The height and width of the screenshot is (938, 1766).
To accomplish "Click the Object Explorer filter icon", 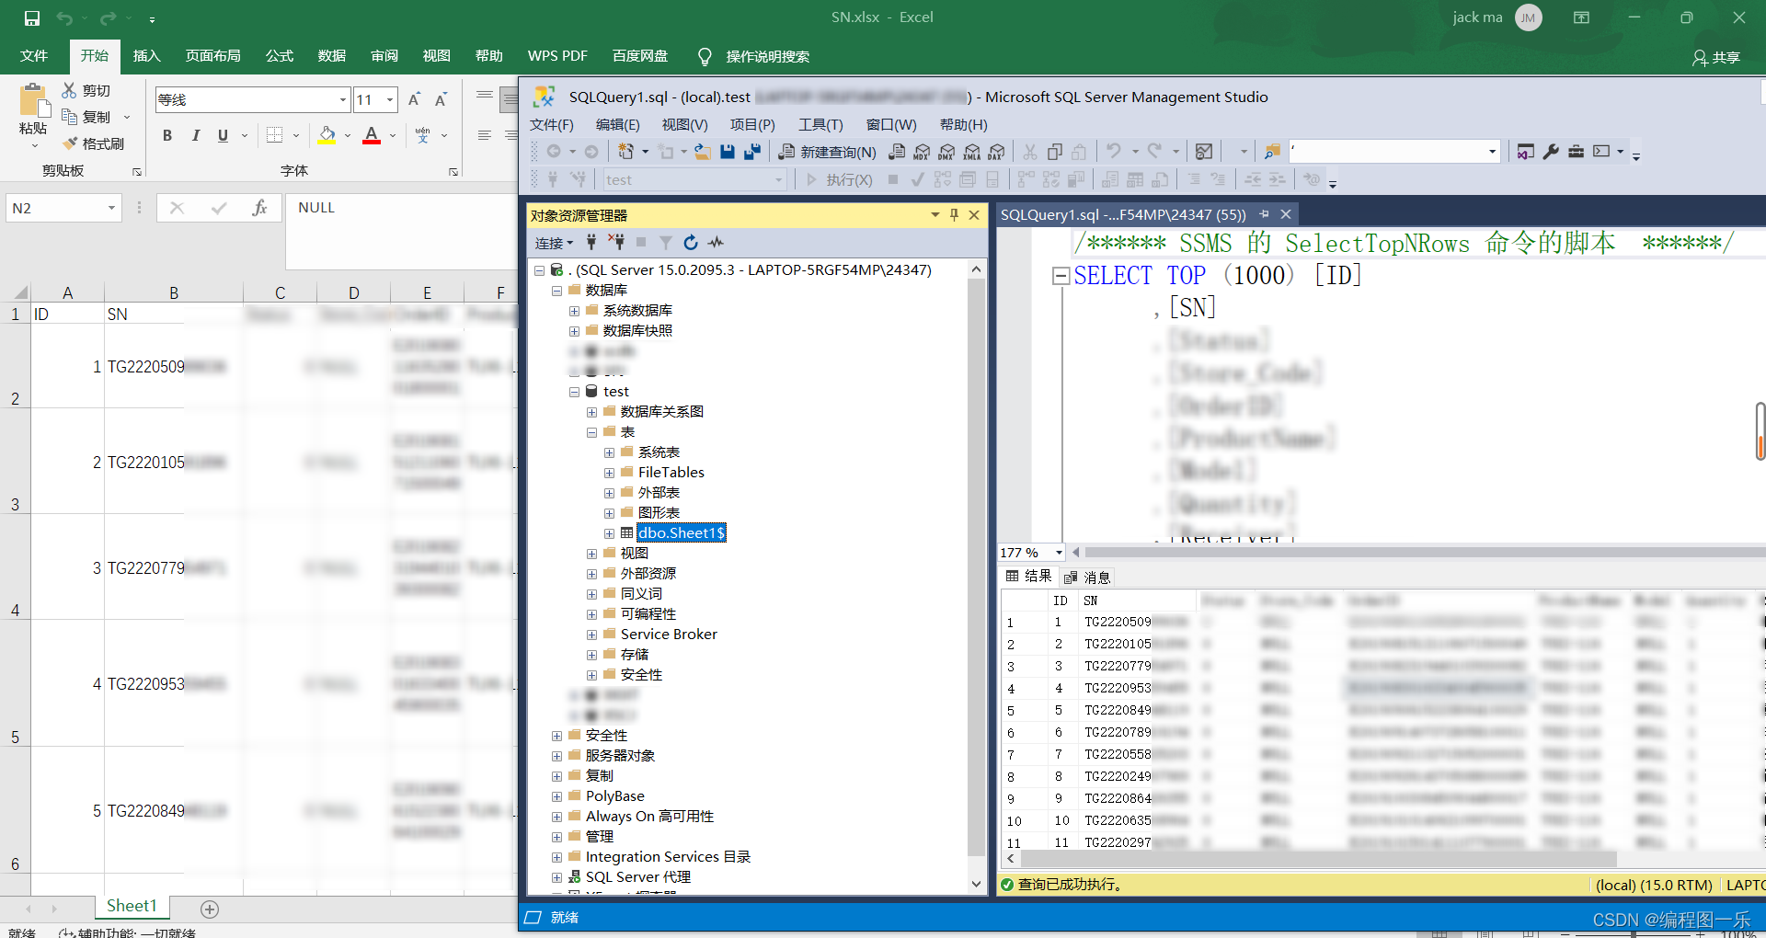I will point(666,243).
